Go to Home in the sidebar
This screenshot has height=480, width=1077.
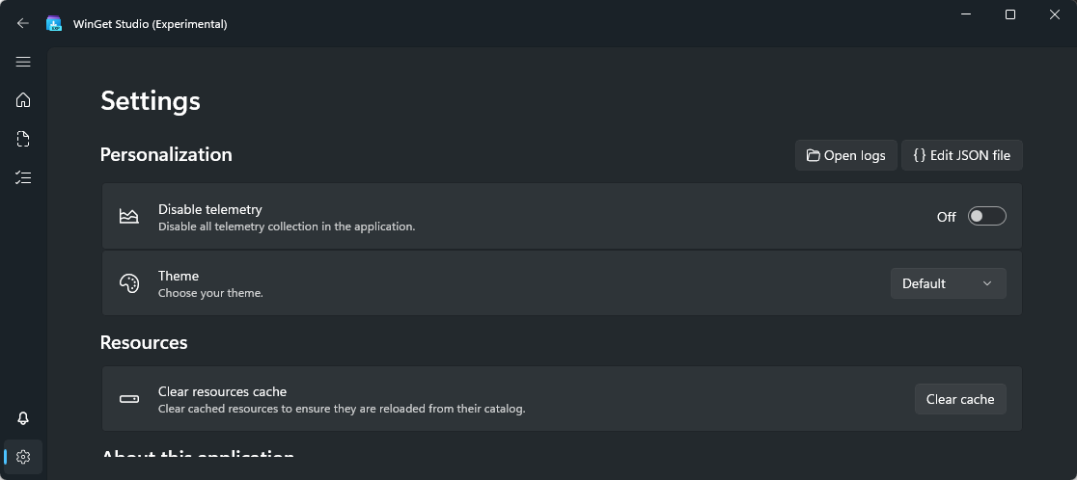click(x=23, y=100)
